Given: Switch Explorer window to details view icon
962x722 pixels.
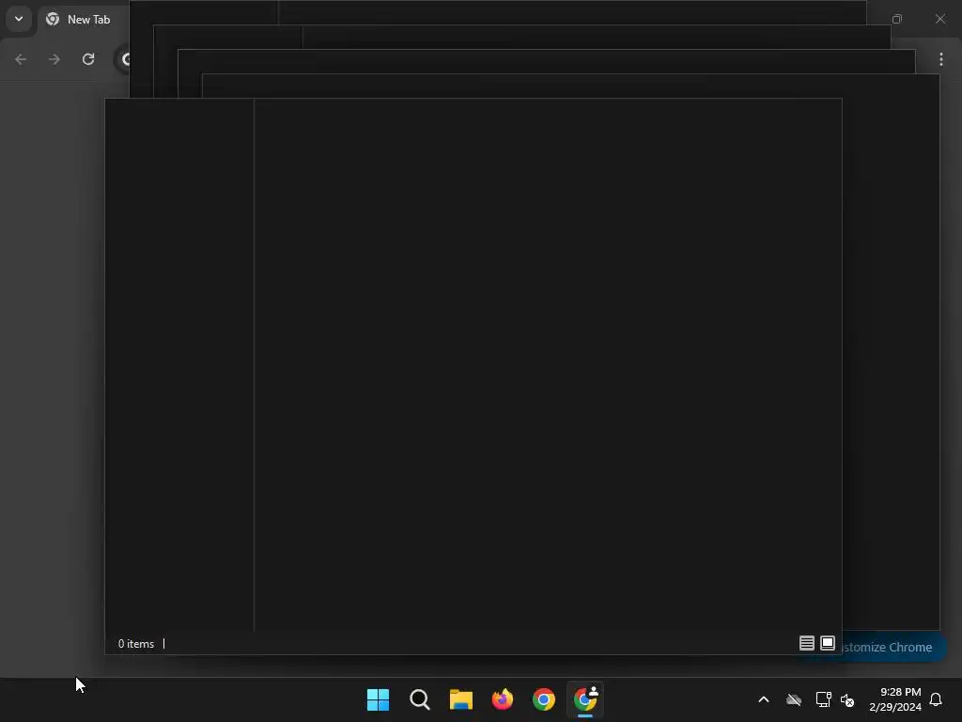Looking at the screenshot, I should [x=807, y=643].
